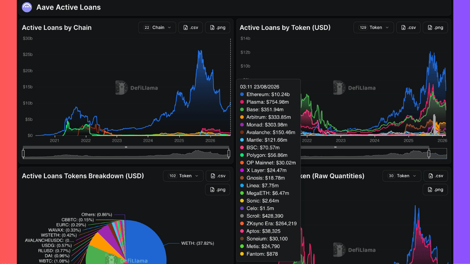Export Active Loans by Token (USD) .png

[435, 27]
